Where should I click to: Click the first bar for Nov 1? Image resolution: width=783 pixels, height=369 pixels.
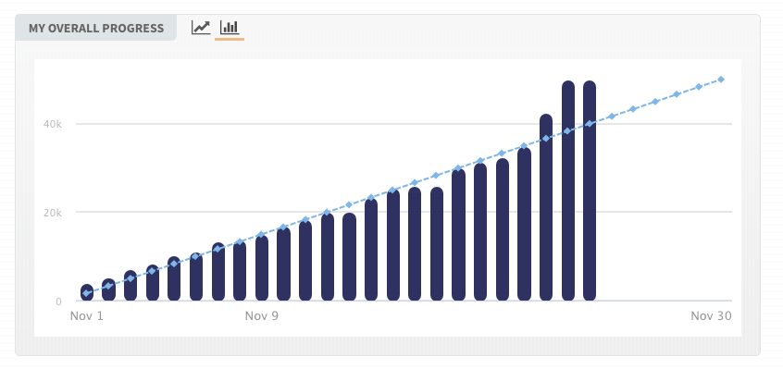(87, 293)
